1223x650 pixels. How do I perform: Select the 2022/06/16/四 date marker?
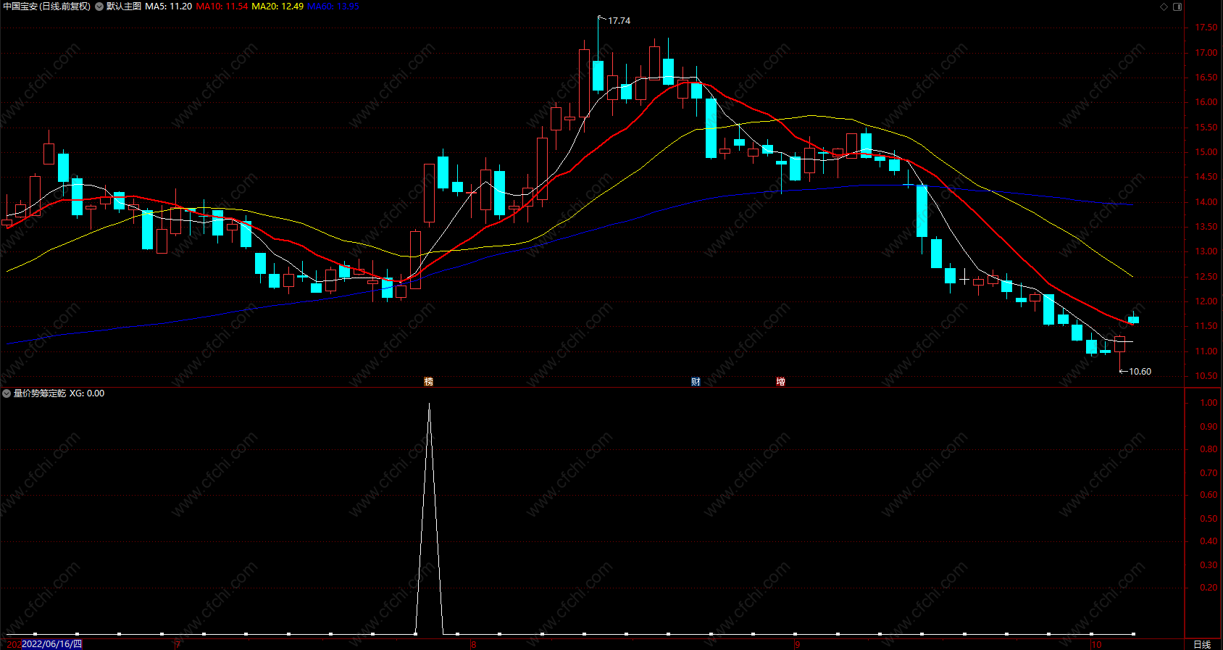pyautogui.click(x=51, y=643)
